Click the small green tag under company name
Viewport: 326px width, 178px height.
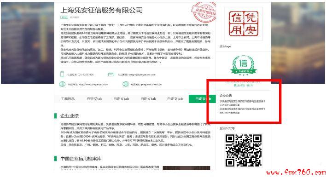pyautogui.click(x=64, y=17)
